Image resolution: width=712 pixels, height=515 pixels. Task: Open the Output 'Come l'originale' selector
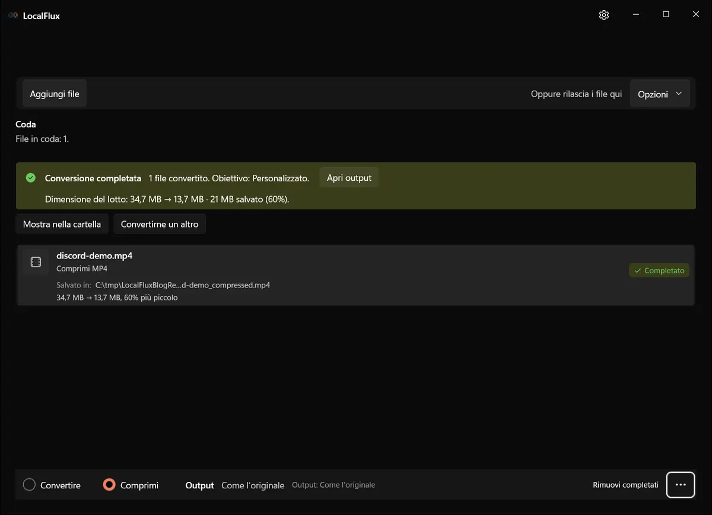point(253,485)
